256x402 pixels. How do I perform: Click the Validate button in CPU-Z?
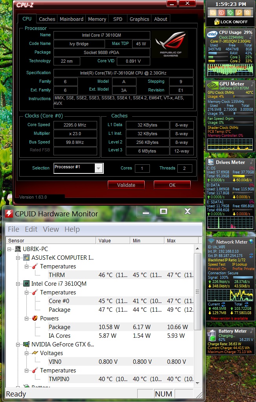[x=126, y=185]
